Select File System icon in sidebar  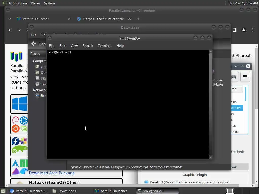(37, 78)
